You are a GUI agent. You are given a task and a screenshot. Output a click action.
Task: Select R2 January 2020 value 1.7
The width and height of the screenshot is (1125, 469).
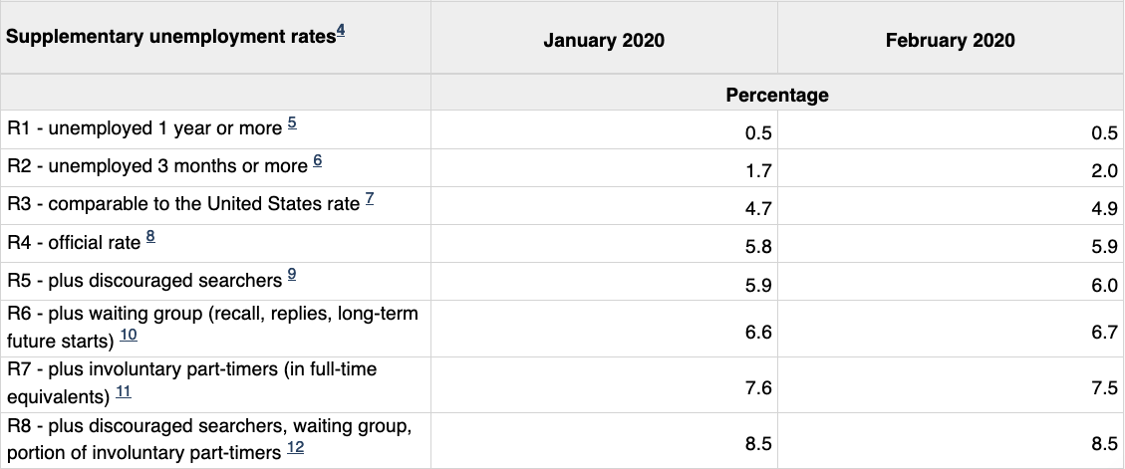(758, 171)
